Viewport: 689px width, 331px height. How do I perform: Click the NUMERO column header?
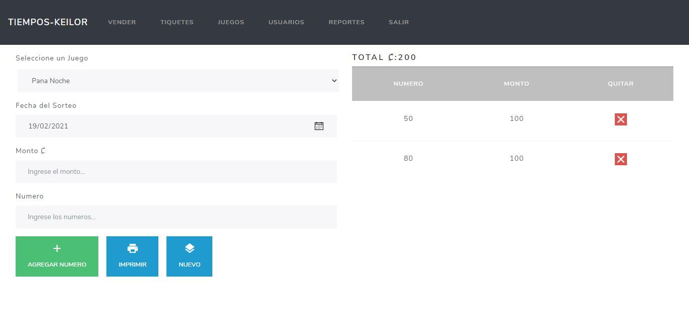tap(408, 84)
